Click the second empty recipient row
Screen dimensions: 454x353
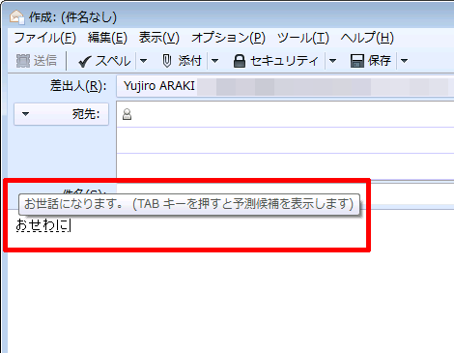pos(285,140)
